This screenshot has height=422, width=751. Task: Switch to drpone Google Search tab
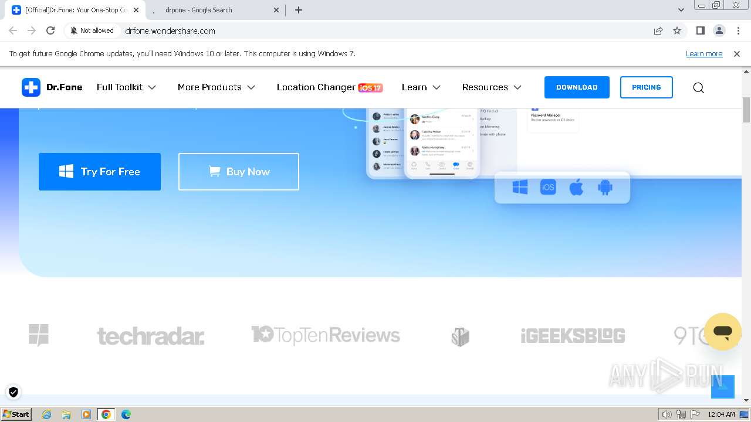[215, 10]
